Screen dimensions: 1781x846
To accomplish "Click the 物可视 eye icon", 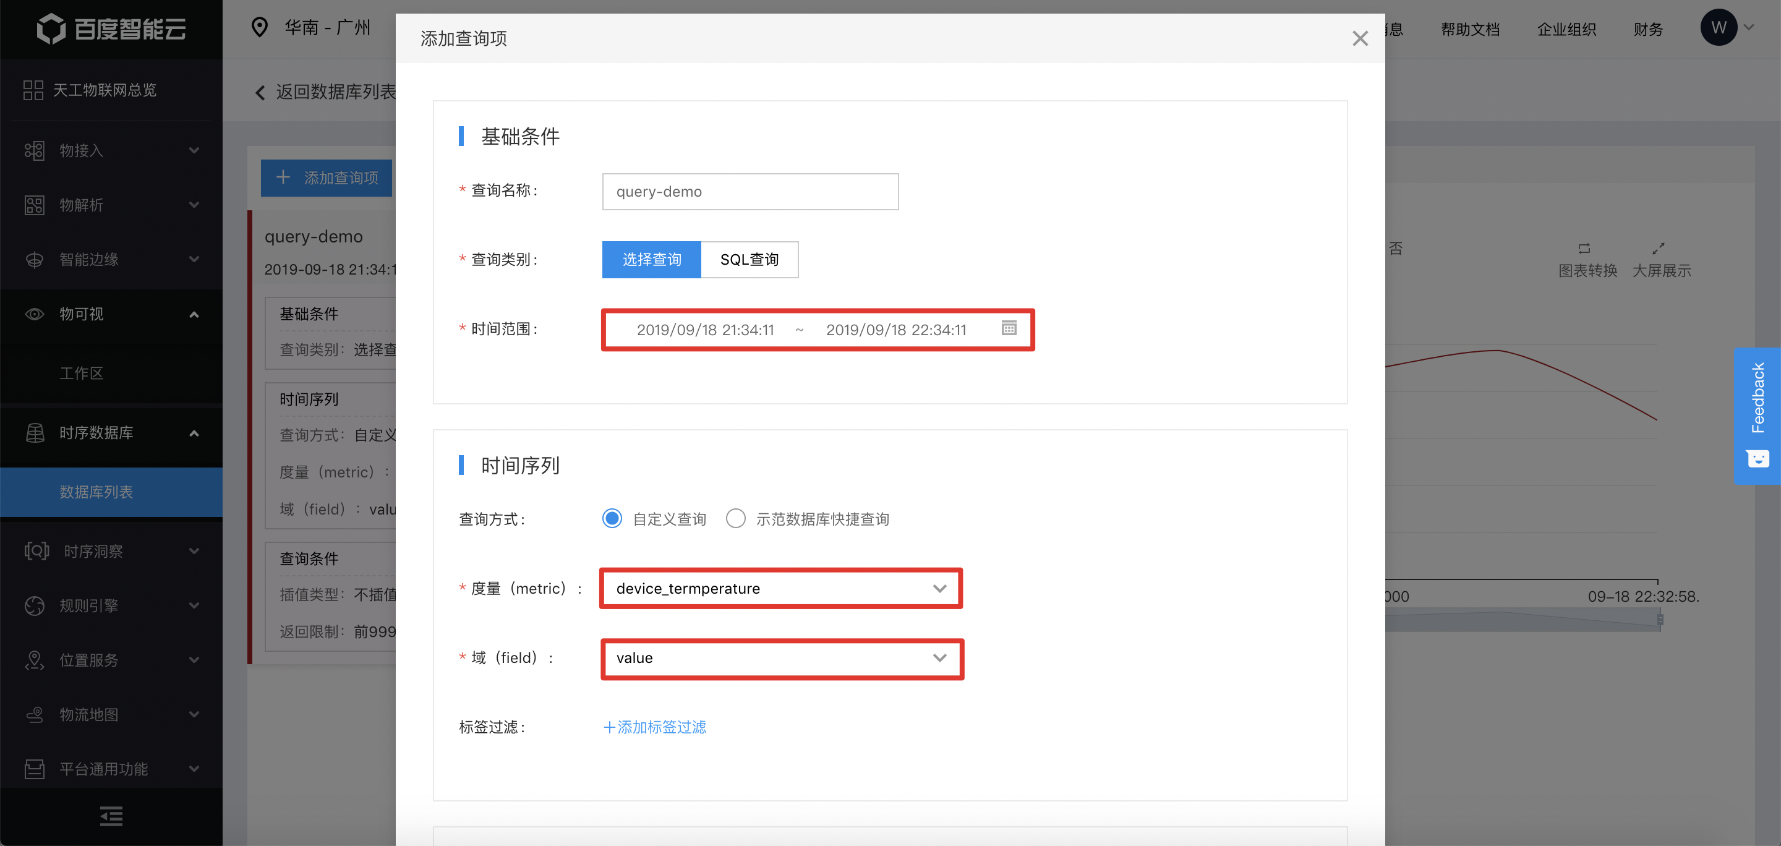I will [35, 314].
